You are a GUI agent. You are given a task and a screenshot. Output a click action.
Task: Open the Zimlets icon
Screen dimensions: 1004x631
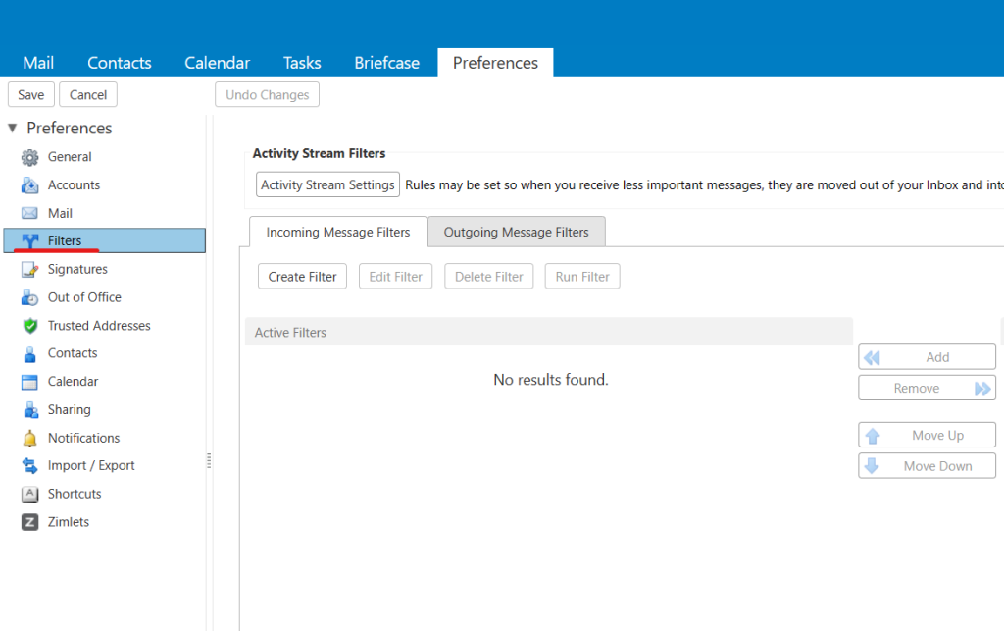click(30, 522)
